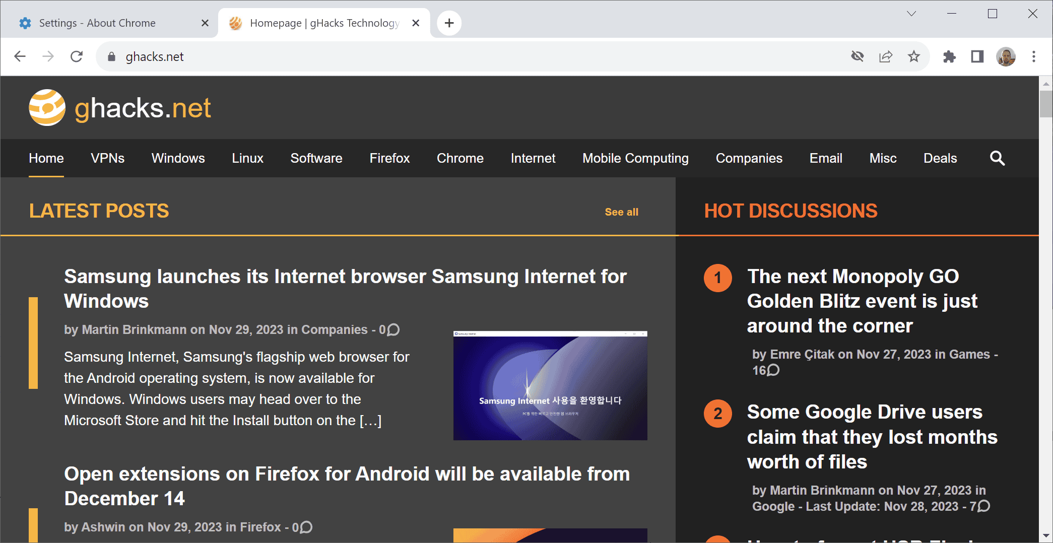Bookmark this page with the star icon
1053x543 pixels.
[914, 56]
